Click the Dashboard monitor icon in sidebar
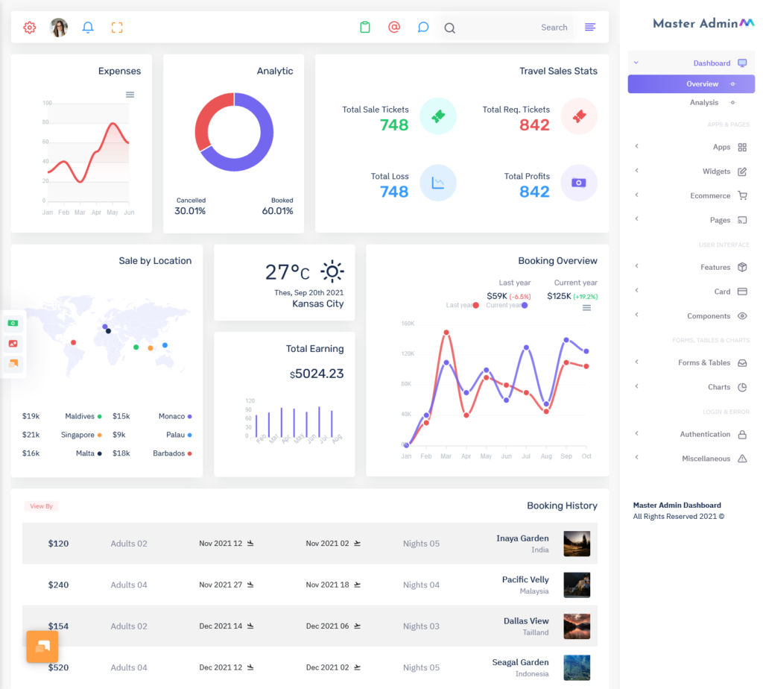Screen dimensions: 763x689 click(x=741, y=63)
